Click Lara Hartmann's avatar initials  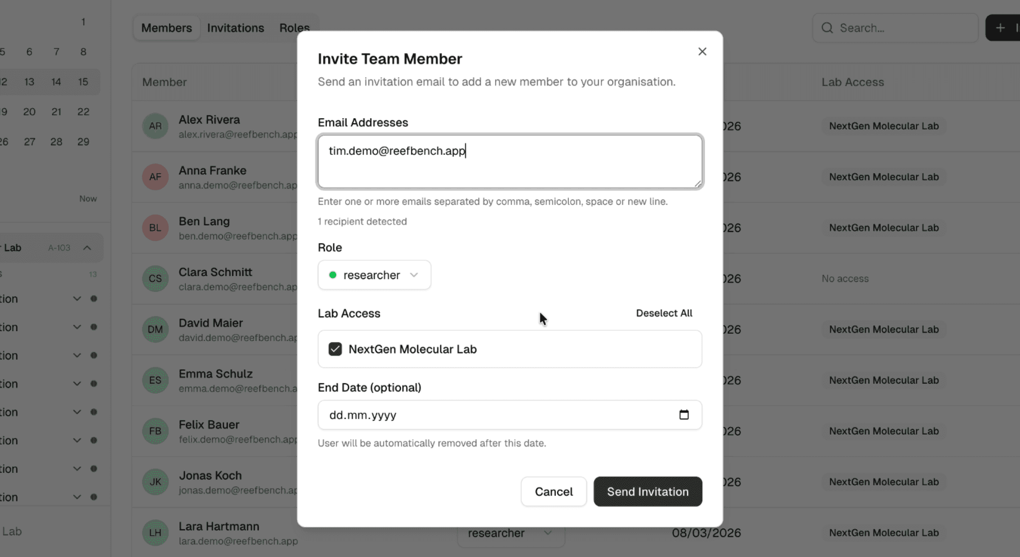point(155,532)
